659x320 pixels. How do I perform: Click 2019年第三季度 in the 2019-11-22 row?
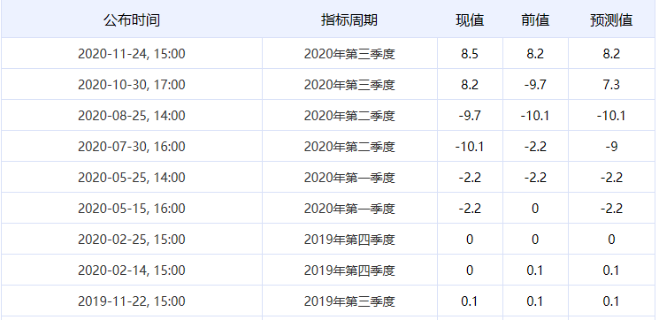(349, 301)
